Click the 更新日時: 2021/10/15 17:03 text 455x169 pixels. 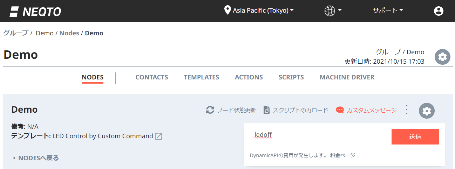(x=385, y=62)
